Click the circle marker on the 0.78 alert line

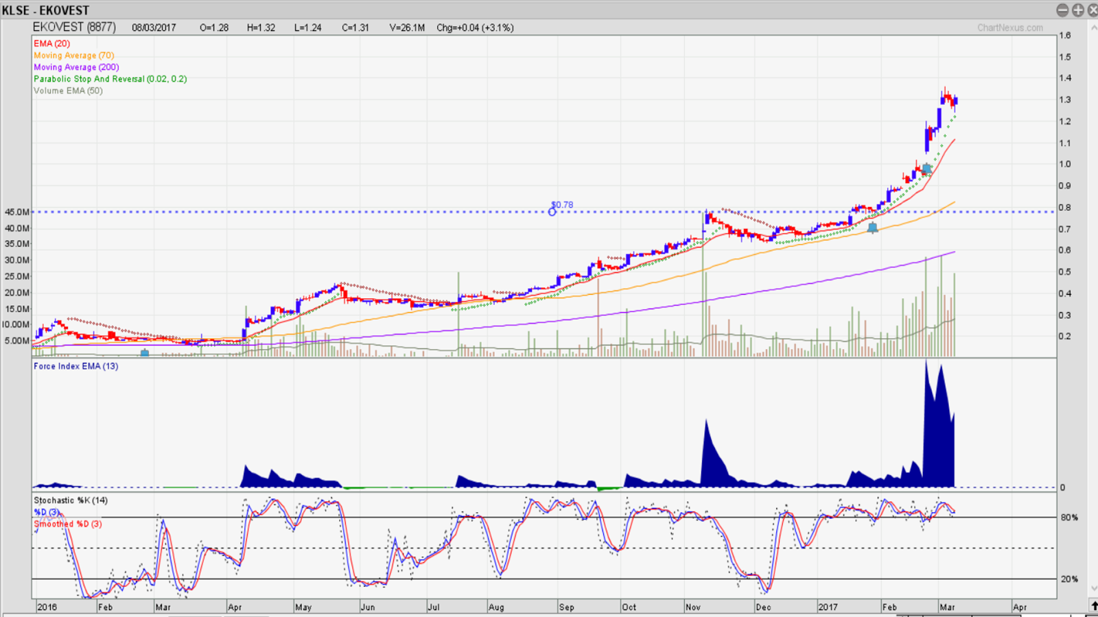[552, 213]
